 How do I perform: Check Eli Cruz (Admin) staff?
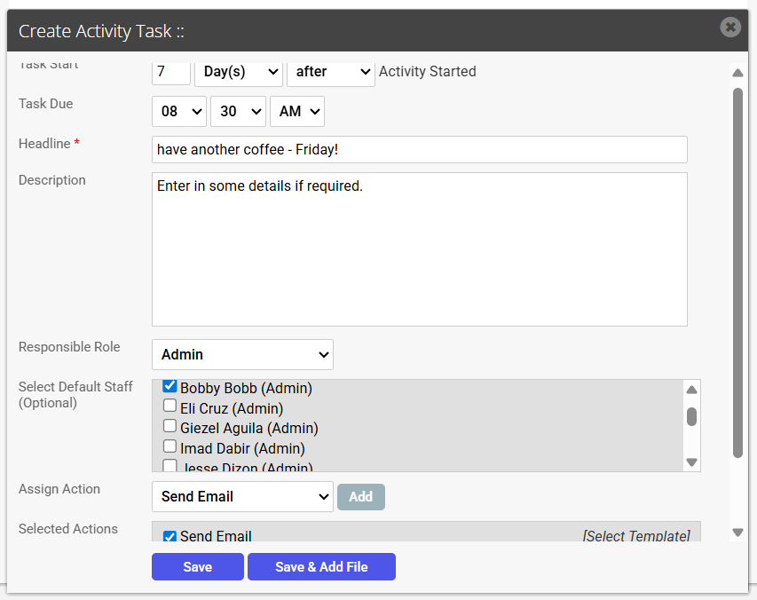point(170,406)
